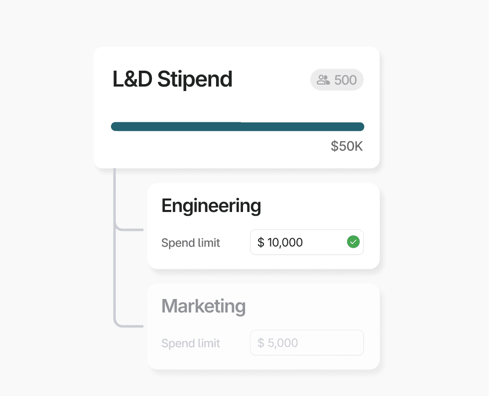Click the people icon in the 500 badge

(323, 80)
